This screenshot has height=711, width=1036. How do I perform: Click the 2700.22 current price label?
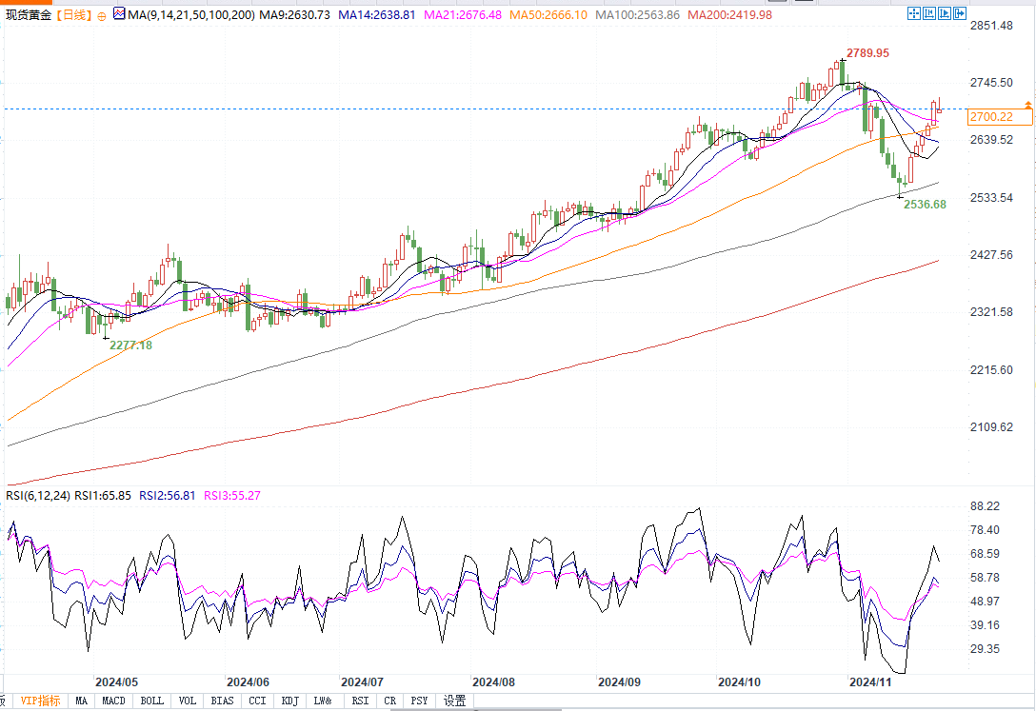click(x=989, y=117)
